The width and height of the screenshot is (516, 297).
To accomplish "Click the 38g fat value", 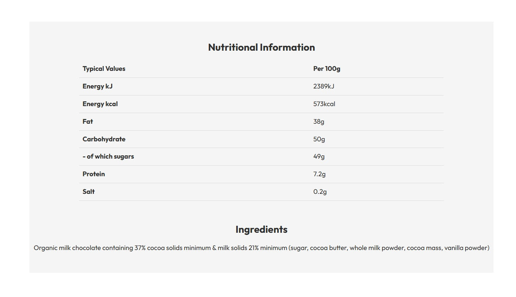I will [319, 122].
